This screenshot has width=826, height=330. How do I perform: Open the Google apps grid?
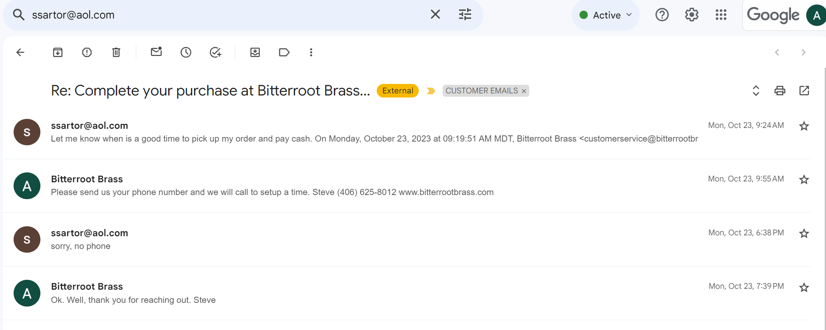coord(721,15)
